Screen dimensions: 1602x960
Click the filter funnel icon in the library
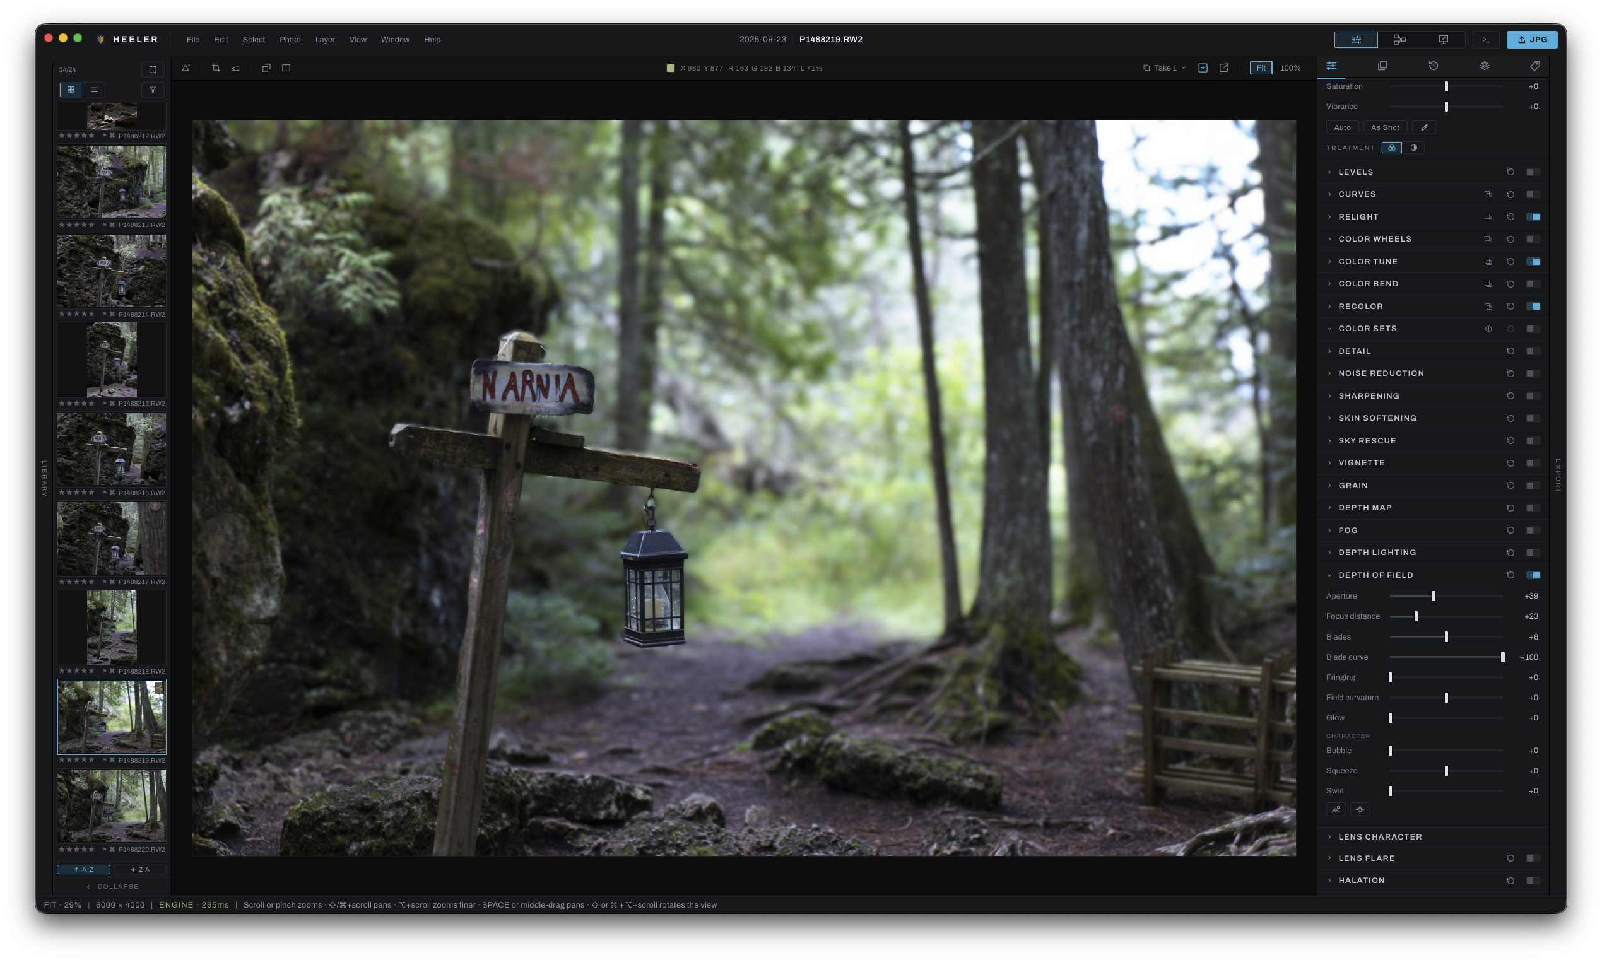153,90
